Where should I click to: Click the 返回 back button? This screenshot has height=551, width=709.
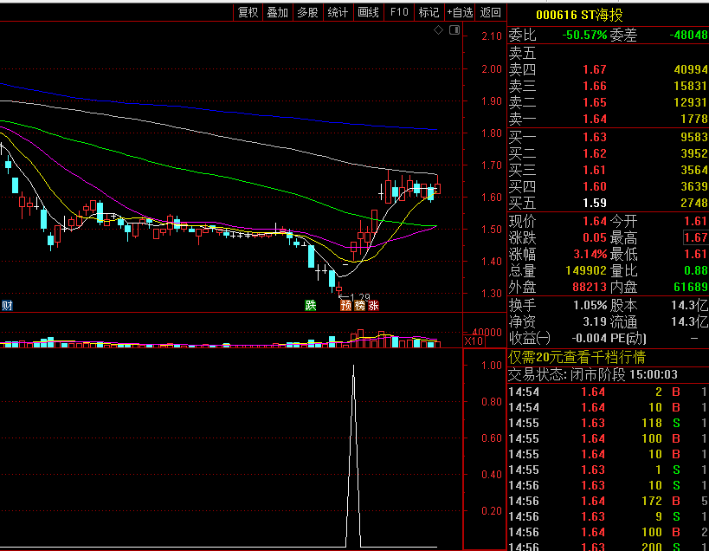pos(491,12)
